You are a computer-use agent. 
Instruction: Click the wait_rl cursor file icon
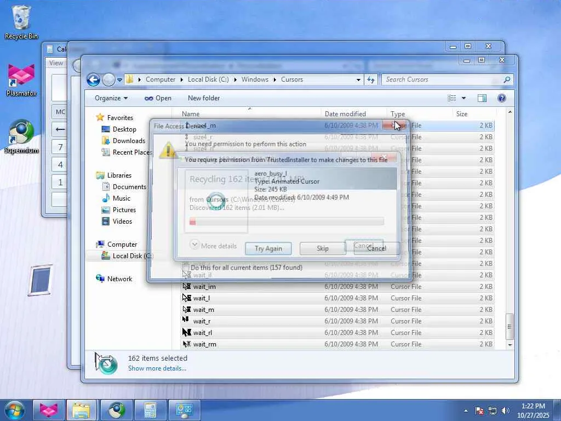[186, 333]
